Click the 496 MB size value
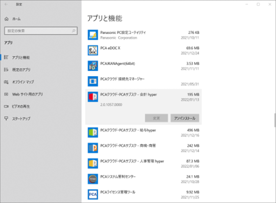The width and height of the screenshot is (276, 203). pyautogui.click(x=193, y=130)
